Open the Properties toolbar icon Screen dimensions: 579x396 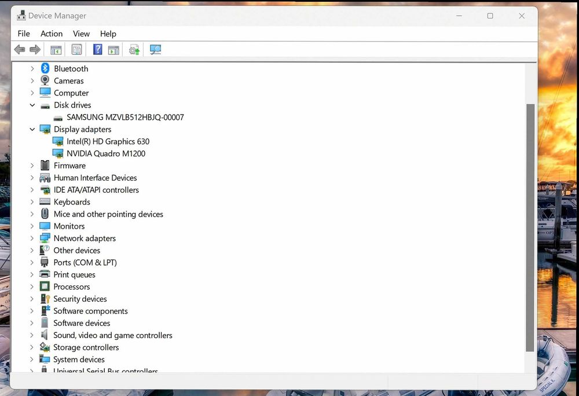coord(77,49)
